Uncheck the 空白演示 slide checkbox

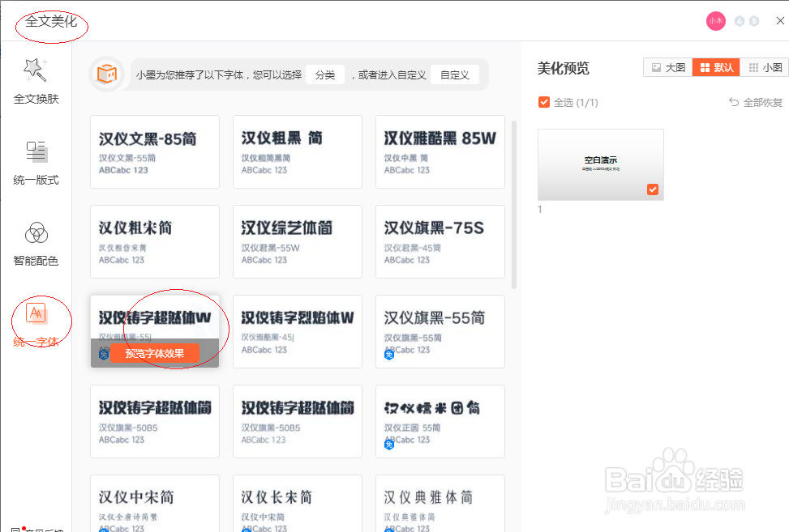pos(652,189)
